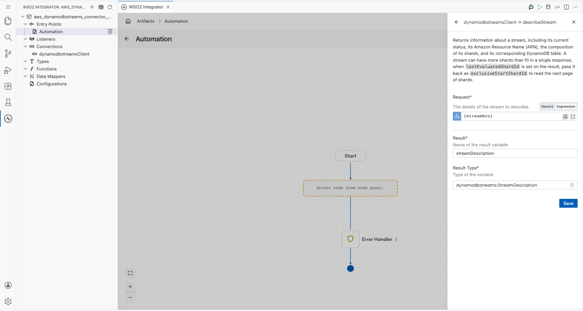The width and height of the screenshot is (583, 311).
Task: Click the refresh icon in sidebar header
Action: [110, 7]
